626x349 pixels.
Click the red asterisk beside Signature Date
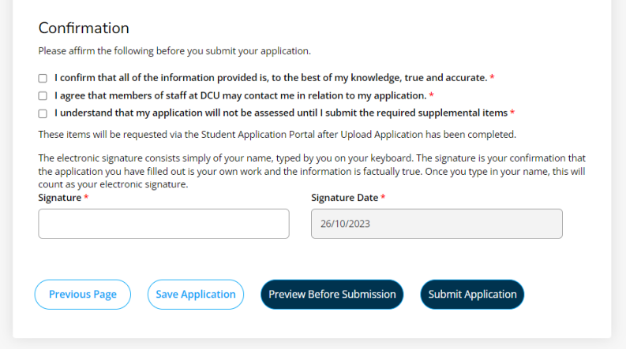[x=383, y=198]
